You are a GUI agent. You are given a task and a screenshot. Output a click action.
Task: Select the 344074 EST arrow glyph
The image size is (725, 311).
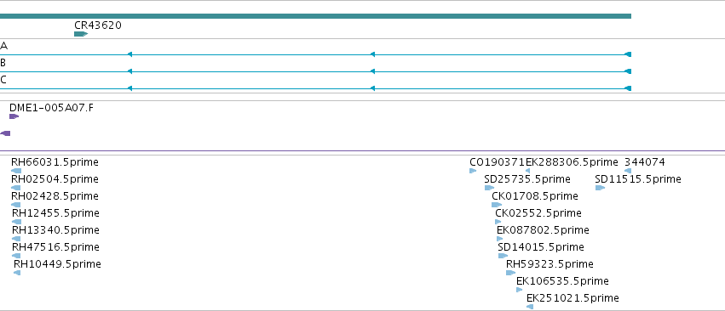click(x=628, y=171)
